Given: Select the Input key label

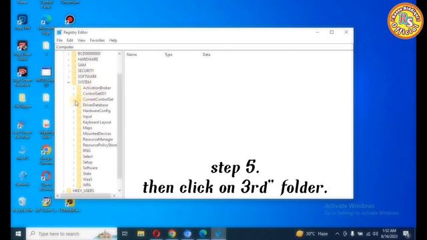Looking at the screenshot, I should [x=87, y=117].
